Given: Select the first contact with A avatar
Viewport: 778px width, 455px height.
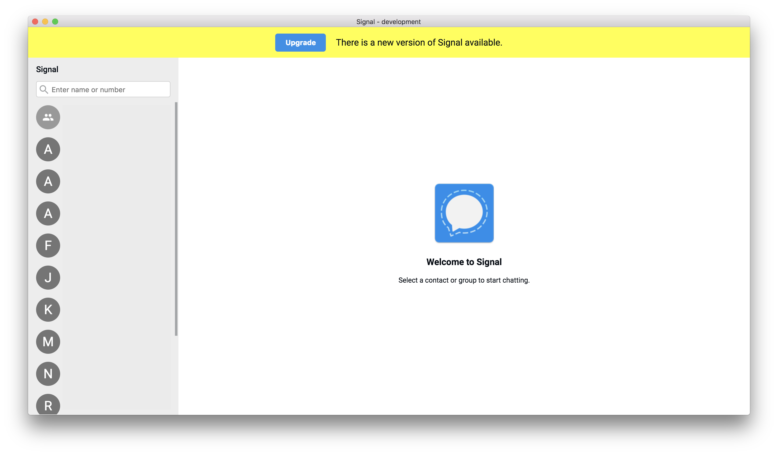Looking at the screenshot, I should coord(48,149).
